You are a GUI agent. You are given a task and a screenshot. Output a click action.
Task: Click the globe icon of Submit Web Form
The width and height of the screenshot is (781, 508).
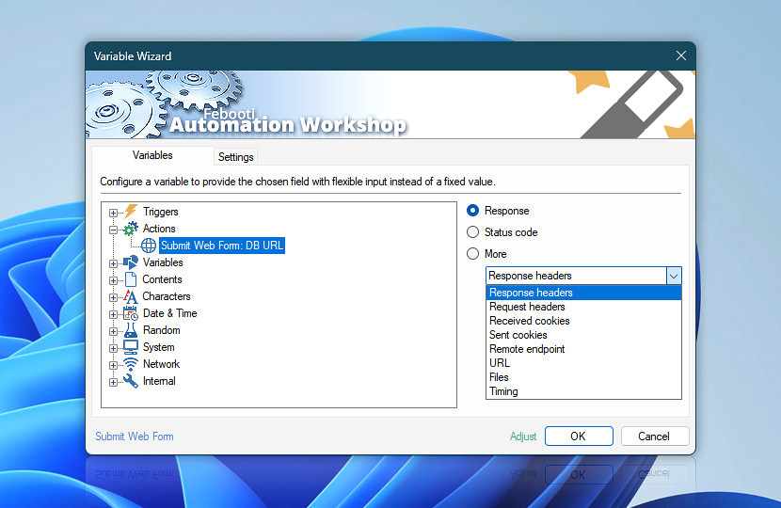click(x=149, y=246)
